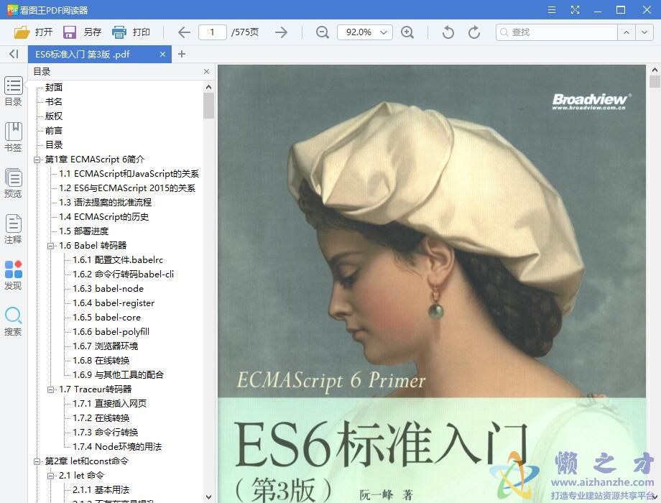661x503 pixels.
Task: Open 1.3 语法提案的批准流程
Action: tap(106, 203)
